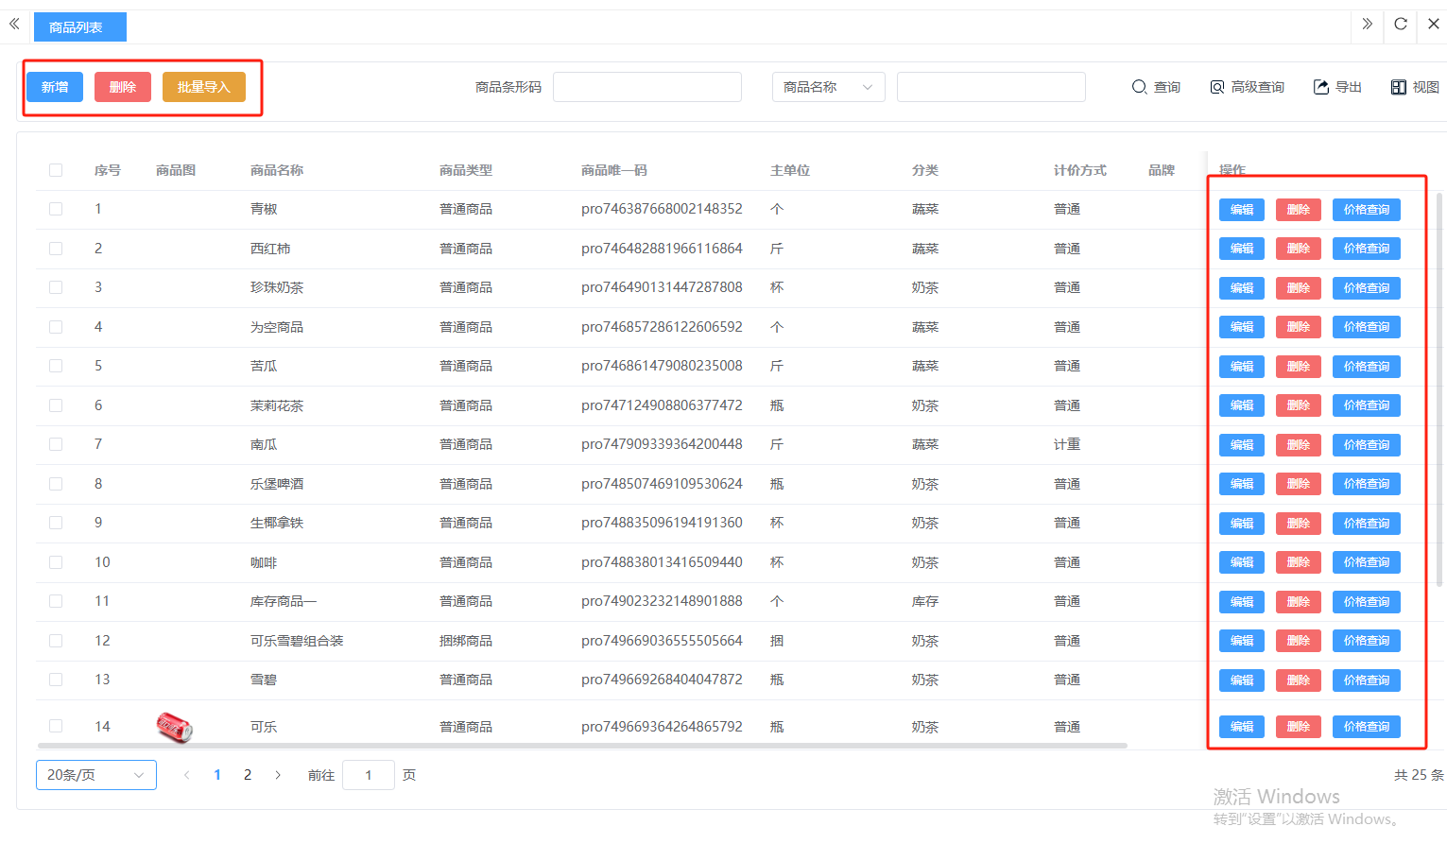Open the 20条/页 page size dropdown
The width and height of the screenshot is (1447, 861).
[x=95, y=775]
